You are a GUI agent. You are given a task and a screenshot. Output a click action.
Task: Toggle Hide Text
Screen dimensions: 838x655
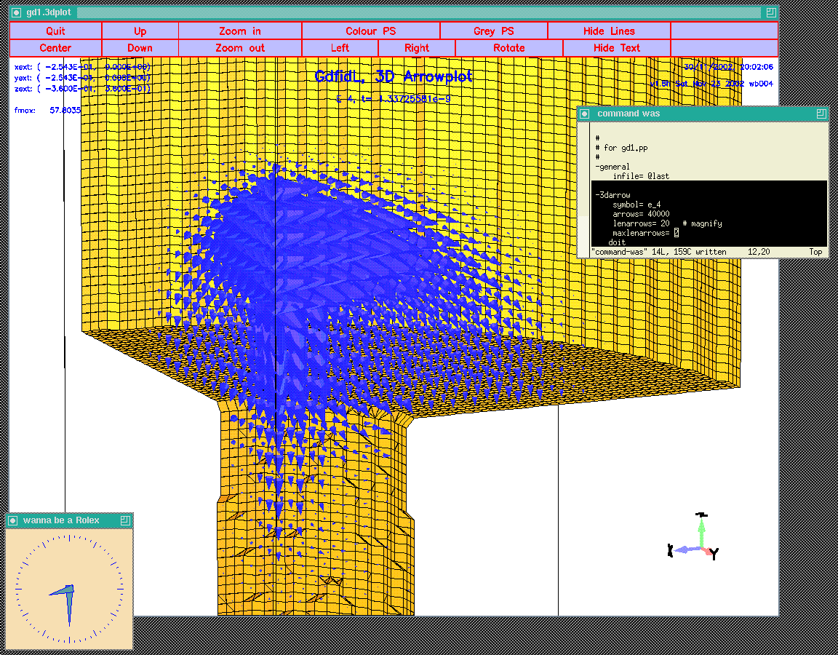pyautogui.click(x=617, y=47)
